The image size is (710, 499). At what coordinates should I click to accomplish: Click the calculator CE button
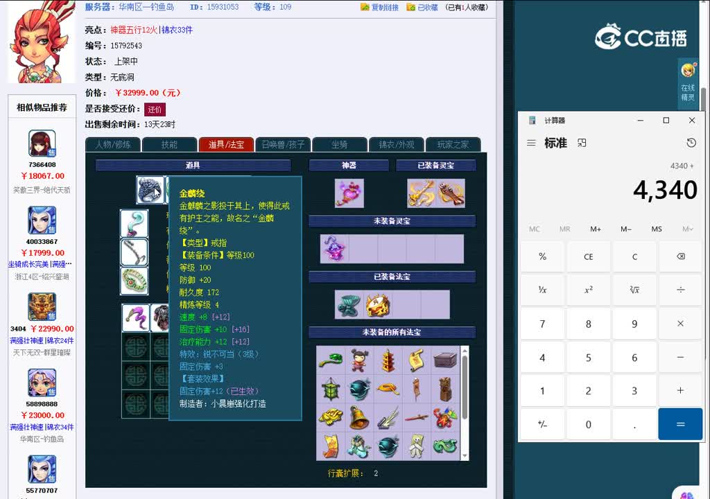(588, 256)
